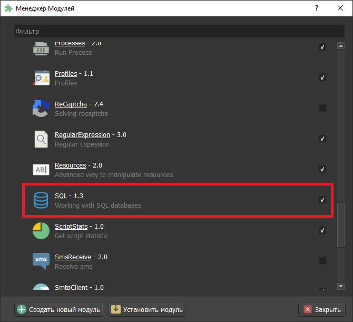Click the Установить модуль button
Image resolution: width=353 pixels, height=322 pixels.
[x=147, y=309]
